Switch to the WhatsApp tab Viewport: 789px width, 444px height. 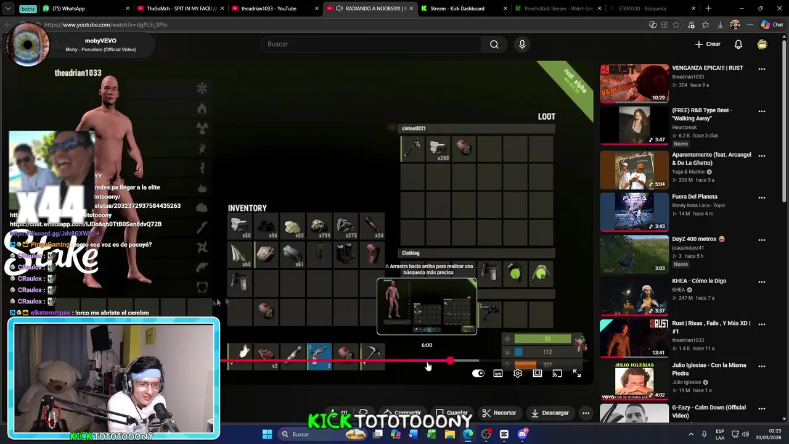point(86,9)
